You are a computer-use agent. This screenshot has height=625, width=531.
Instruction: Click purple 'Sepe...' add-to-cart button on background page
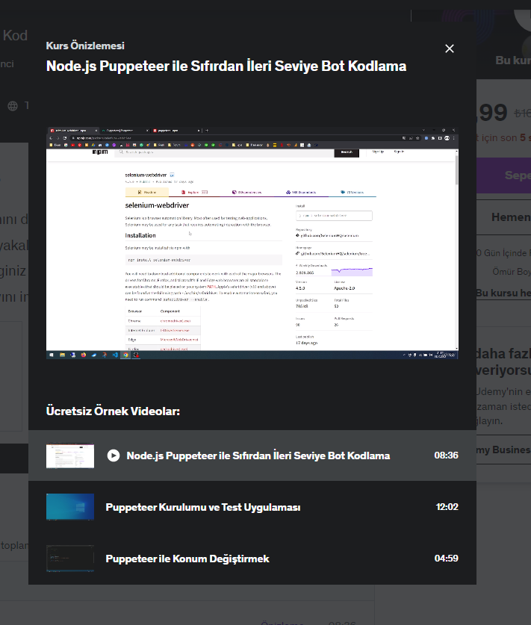504,175
